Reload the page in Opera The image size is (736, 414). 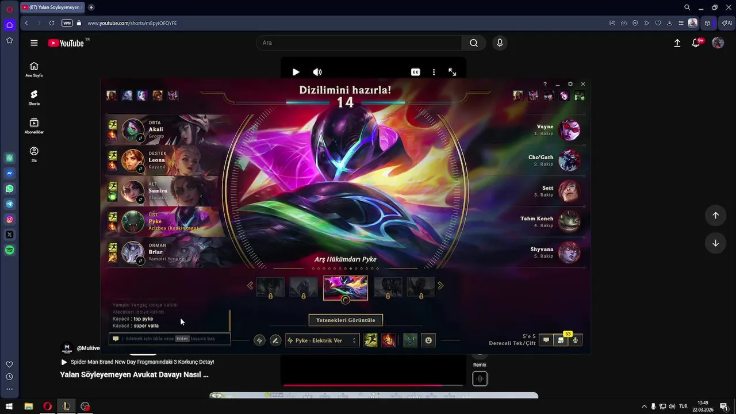pyautogui.click(x=52, y=23)
